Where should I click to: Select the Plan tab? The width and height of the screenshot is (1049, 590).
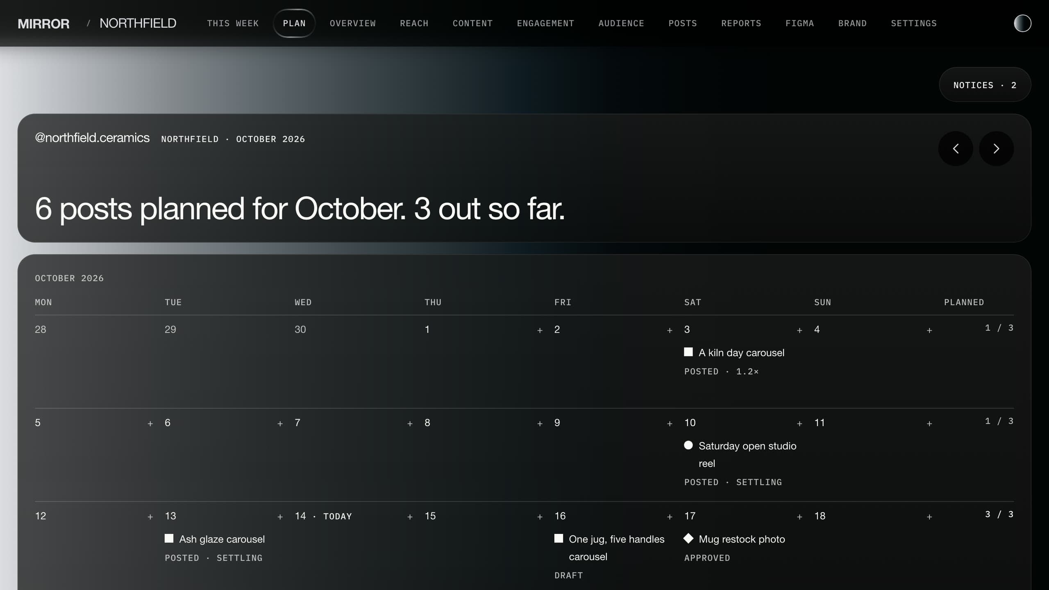[x=294, y=23]
